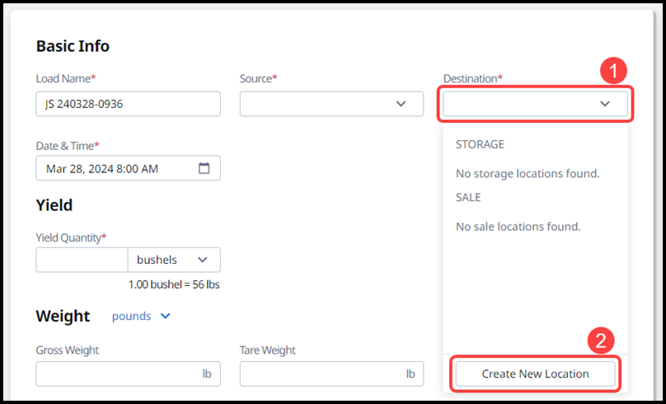The image size is (666, 404).
Task: Open the calendar date picker icon
Action: 204,168
